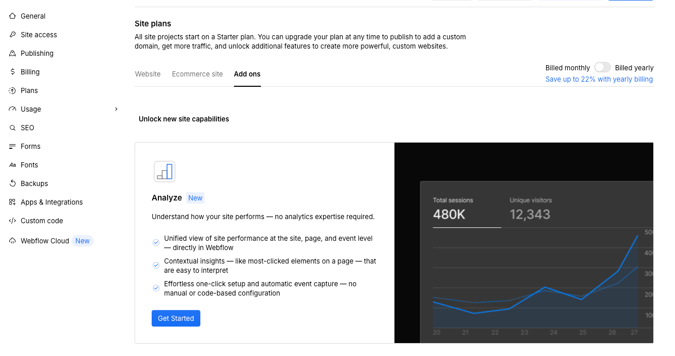Open Webflow Cloud label
The height and width of the screenshot is (356, 675).
[45, 241]
